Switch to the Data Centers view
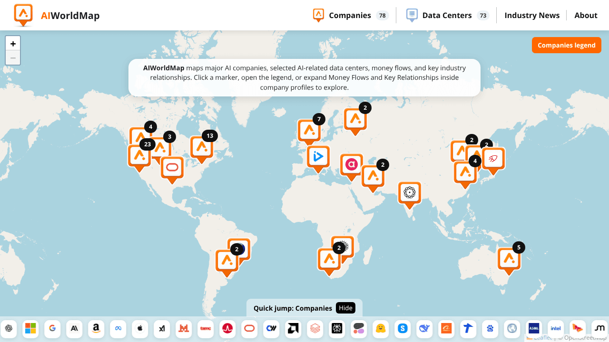The image size is (609, 342). pyautogui.click(x=448, y=15)
